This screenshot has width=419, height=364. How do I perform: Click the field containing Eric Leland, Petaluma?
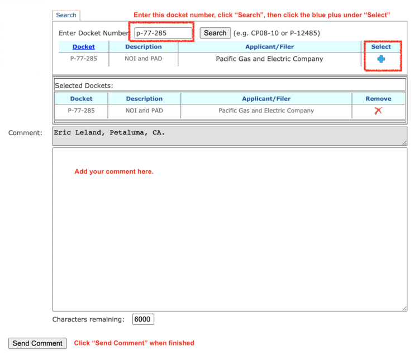(x=229, y=136)
